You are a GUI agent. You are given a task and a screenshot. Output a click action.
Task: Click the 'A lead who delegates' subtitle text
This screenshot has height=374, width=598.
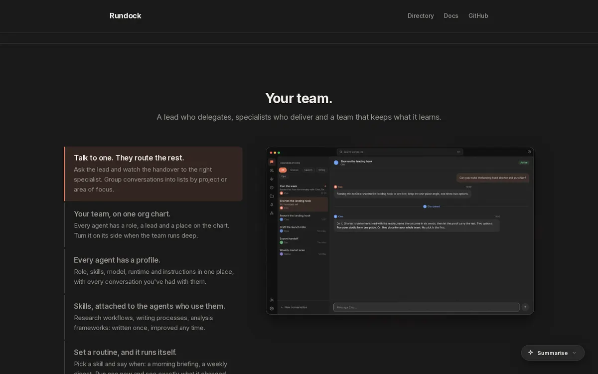pos(299,117)
